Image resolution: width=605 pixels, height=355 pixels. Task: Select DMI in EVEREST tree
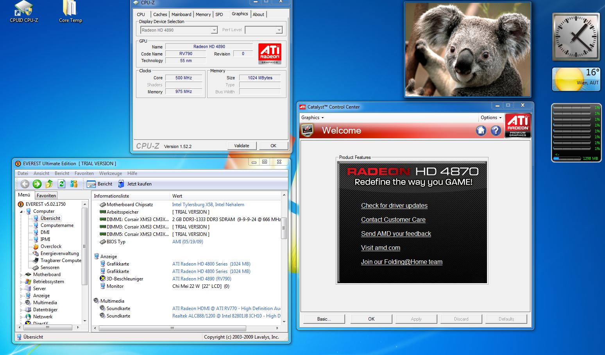click(x=45, y=232)
